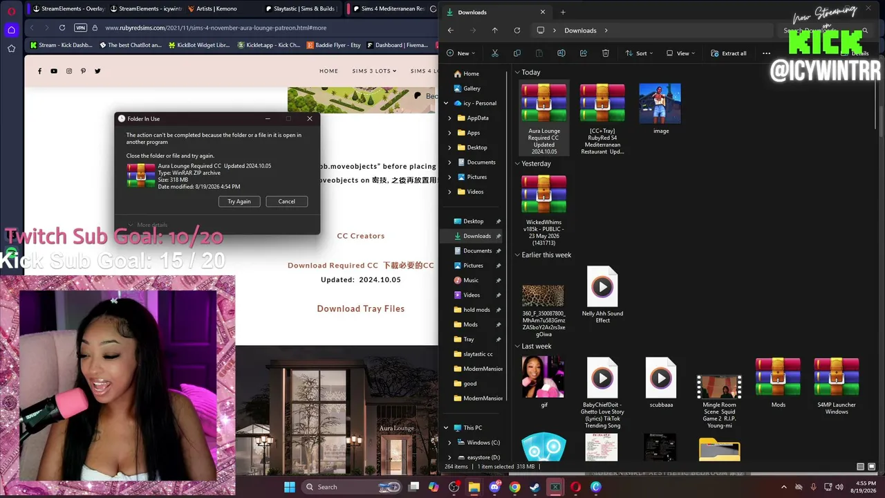Click the browser address bar URL
This screenshot has height=498, width=885.
pos(216,28)
